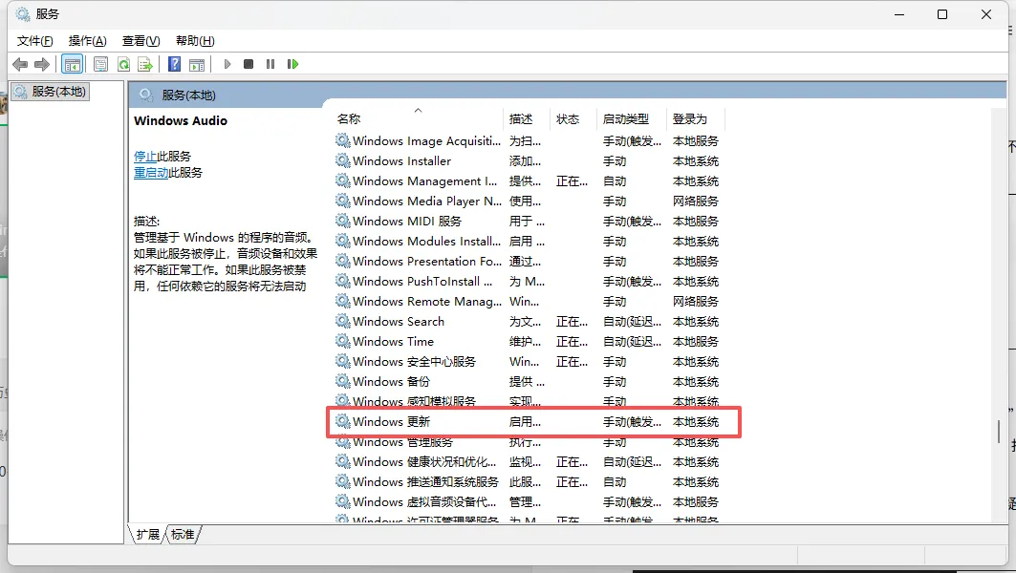The image size is (1016, 573).
Task: Open the 帮助(H) menu
Action: click(195, 41)
